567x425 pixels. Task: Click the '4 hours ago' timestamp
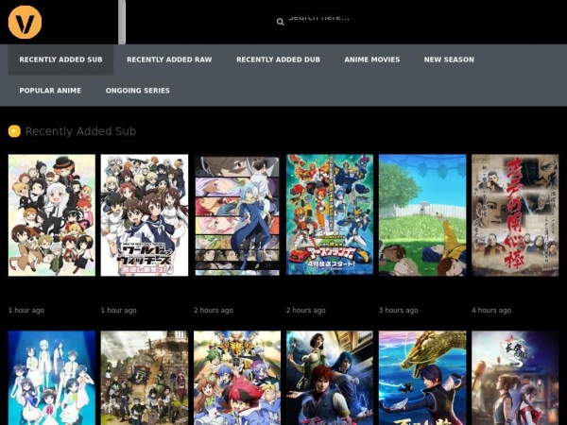pyautogui.click(x=491, y=310)
